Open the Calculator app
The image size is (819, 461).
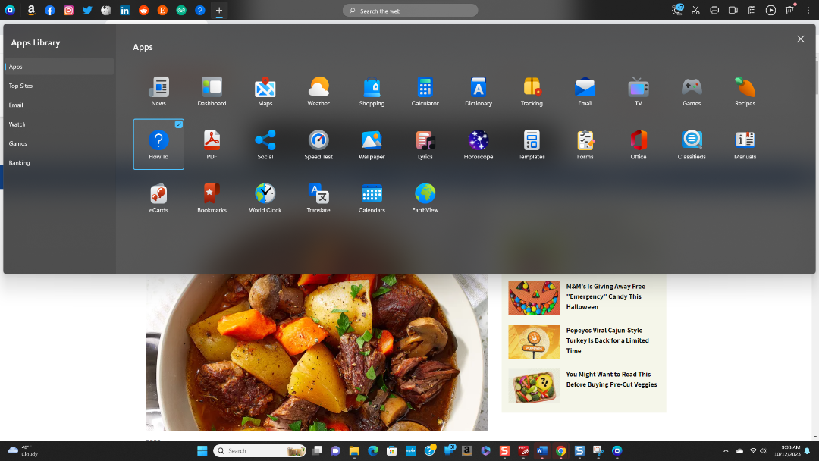tap(425, 90)
